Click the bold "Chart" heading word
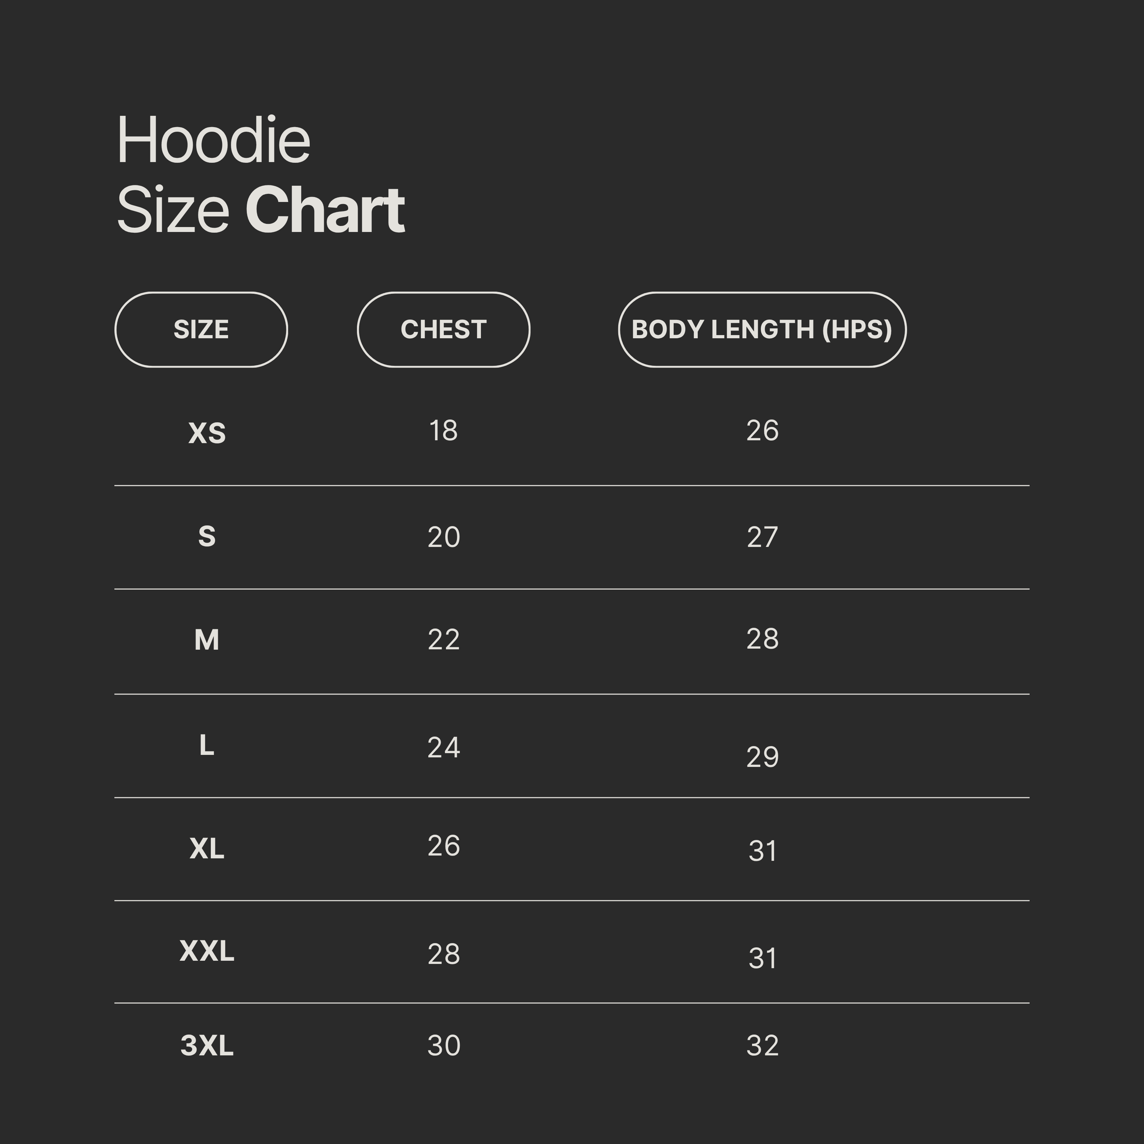 pyautogui.click(x=324, y=210)
